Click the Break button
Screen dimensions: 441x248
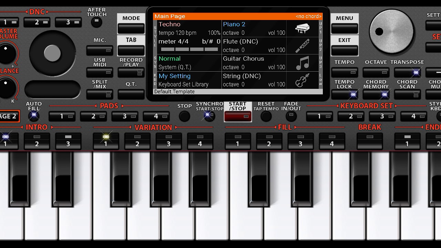pos(370,141)
